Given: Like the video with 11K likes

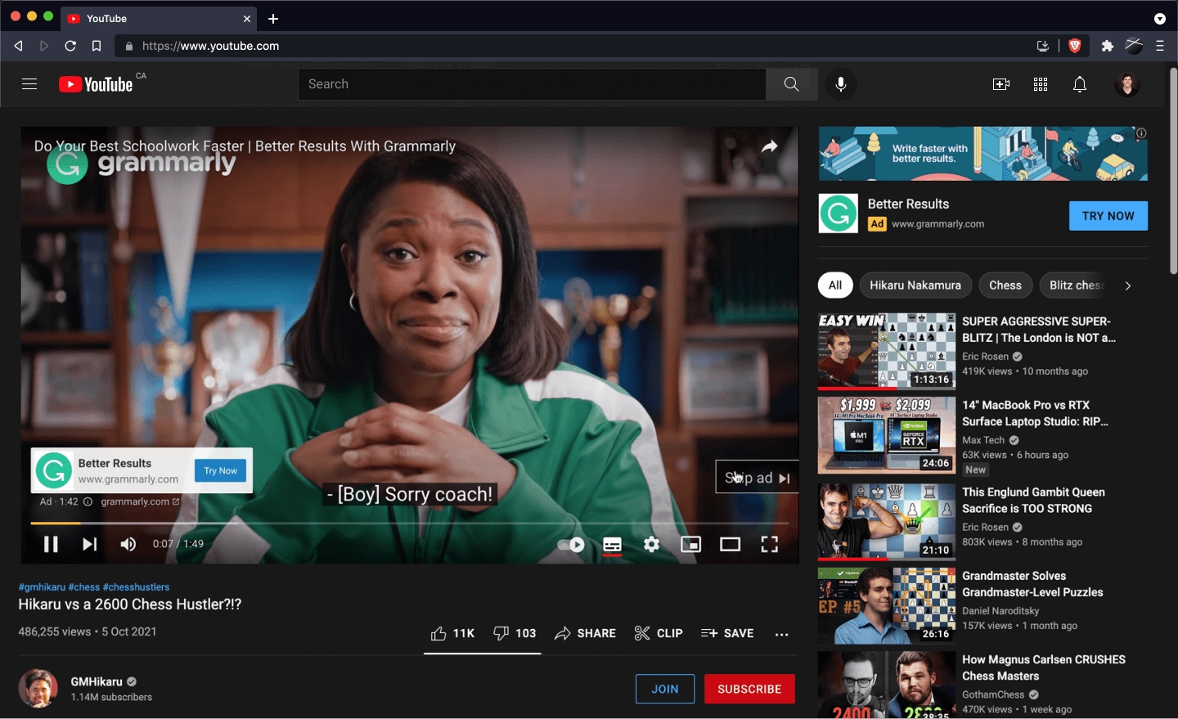Looking at the screenshot, I should (x=452, y=633).
